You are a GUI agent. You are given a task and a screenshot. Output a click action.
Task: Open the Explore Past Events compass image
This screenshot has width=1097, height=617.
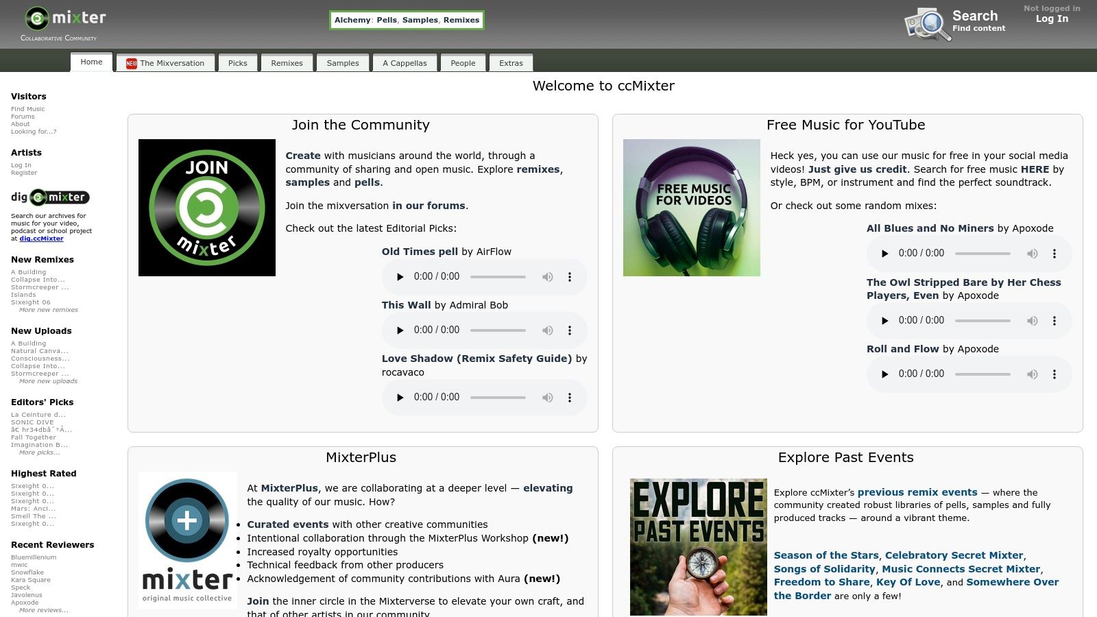(699, 547)
